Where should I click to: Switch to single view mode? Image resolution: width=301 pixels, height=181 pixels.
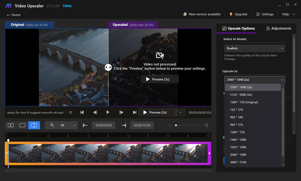click(22, 125)
